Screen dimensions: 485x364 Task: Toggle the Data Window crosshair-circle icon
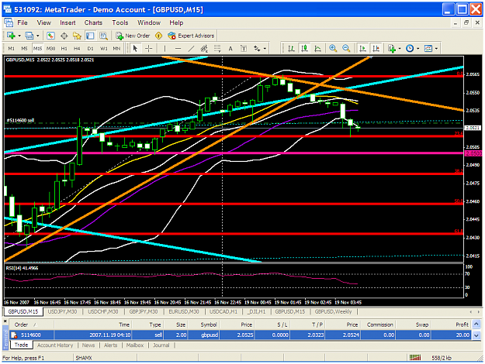pyautogui.click(x=64, y=36)
